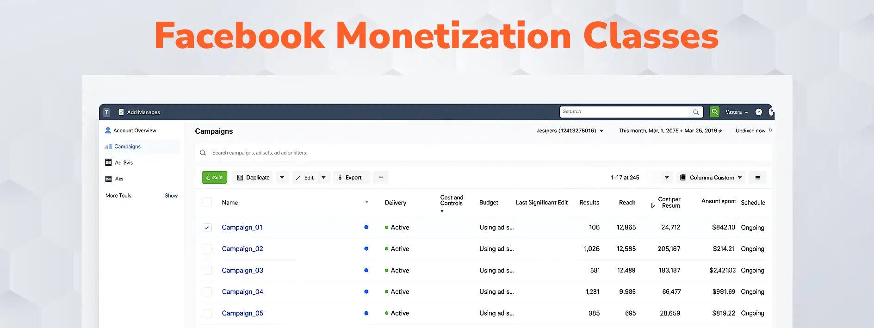
Task: Uncheck the Campaign_01 checkbox
Action: 207,228
